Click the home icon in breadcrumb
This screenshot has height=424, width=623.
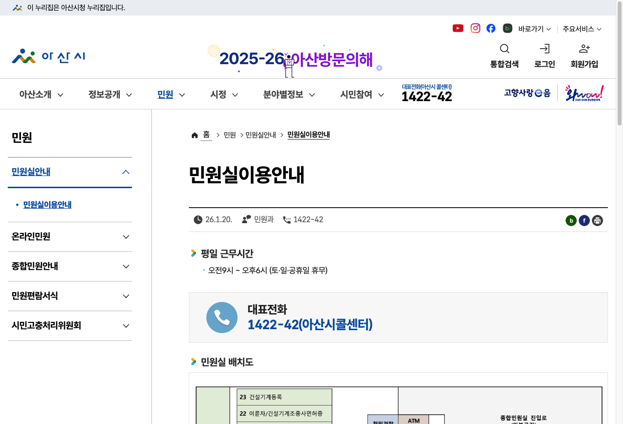pyautogui.click(x=195, y=135)
